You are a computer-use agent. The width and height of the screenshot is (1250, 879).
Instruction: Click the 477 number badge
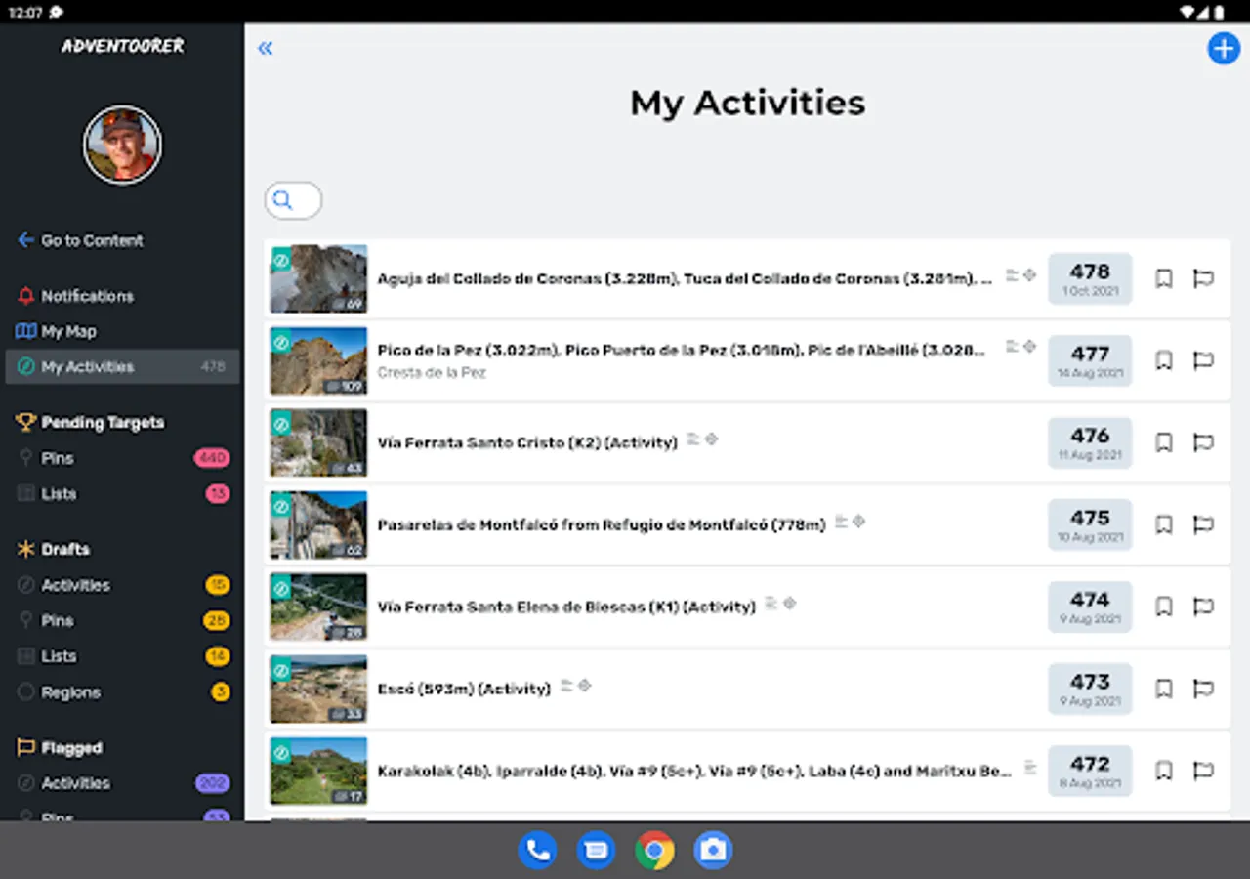(x=1090, y=360)
